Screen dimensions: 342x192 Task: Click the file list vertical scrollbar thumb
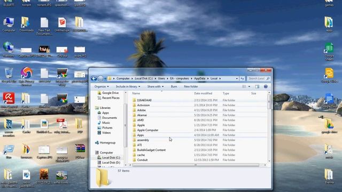pyautogui.click(x=269, y=102)
